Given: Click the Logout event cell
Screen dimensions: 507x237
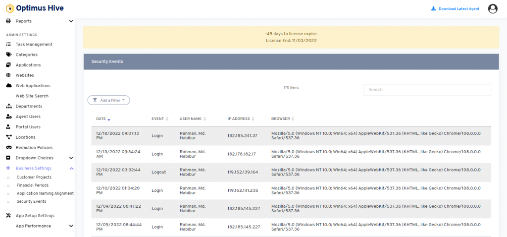Looking at the screenshot, I should [159, 172].
